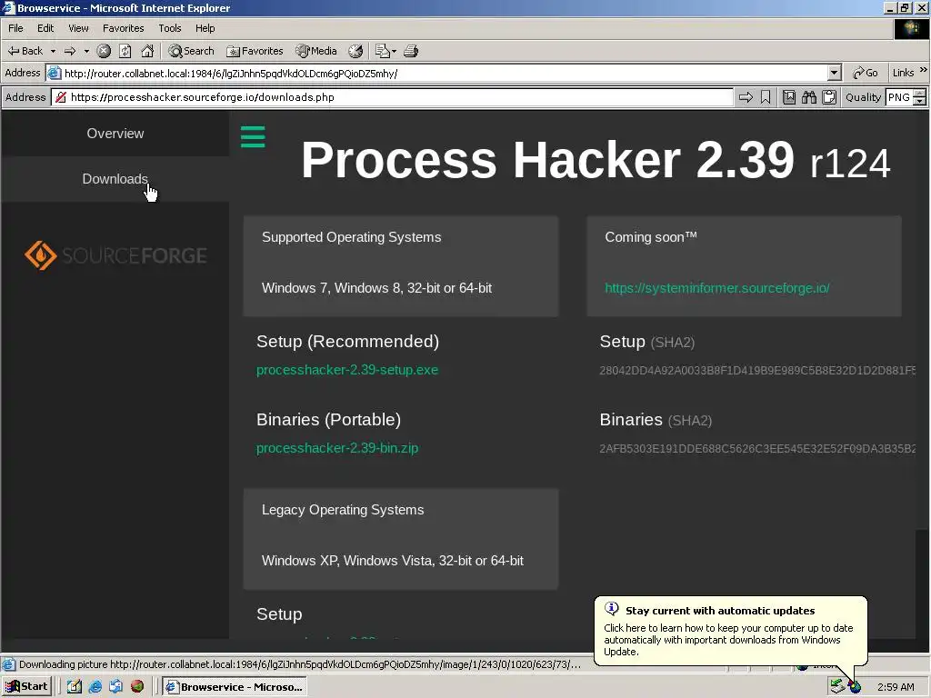Click the red quick launch icon

pos(137,687)
